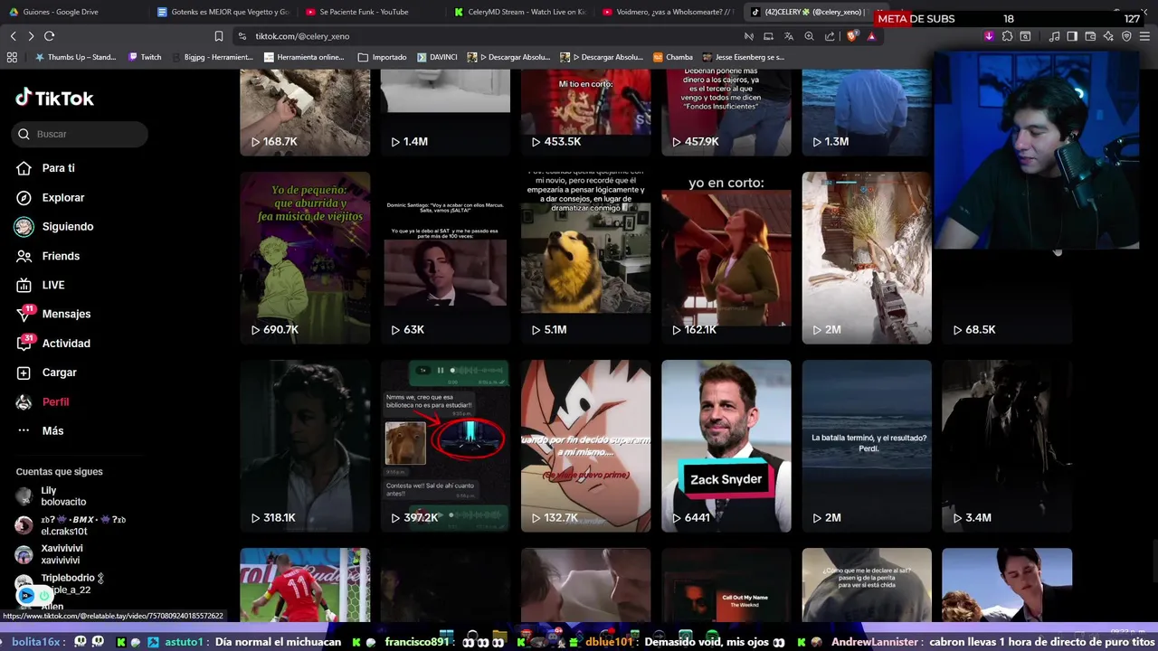Open the purple download extension icon
Screen dimensions: 1158x651
[x=989, y=36]
